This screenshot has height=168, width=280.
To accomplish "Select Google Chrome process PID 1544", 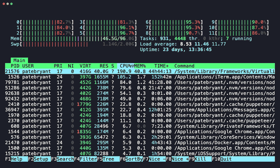I will [140, 132].
